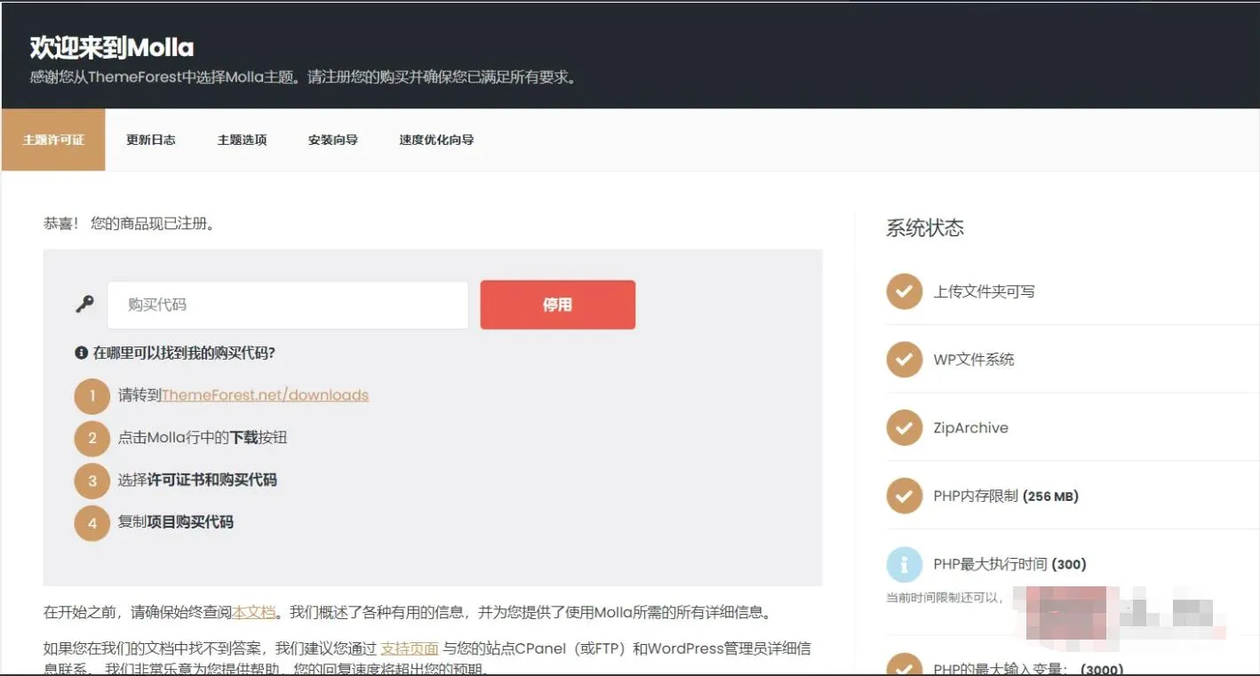Click the checkmark icon beside WP文件系统
1260x676 pixels.
coord(905,360)
